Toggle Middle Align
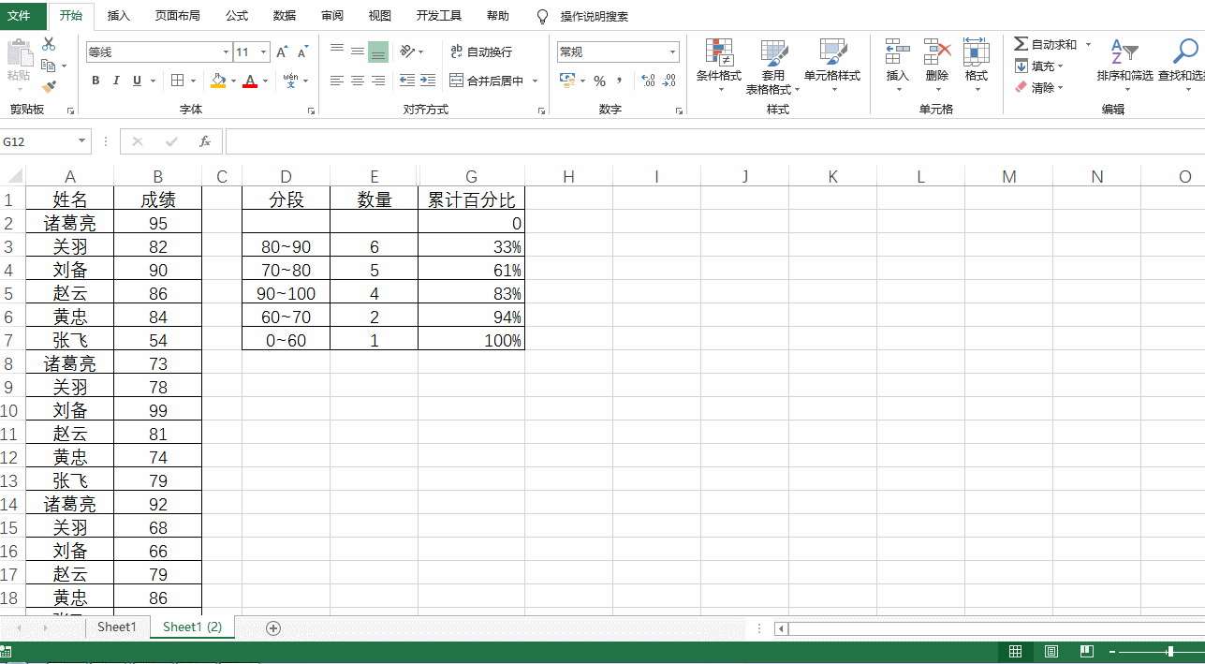 pyautogui.click(x=358, y=52)
